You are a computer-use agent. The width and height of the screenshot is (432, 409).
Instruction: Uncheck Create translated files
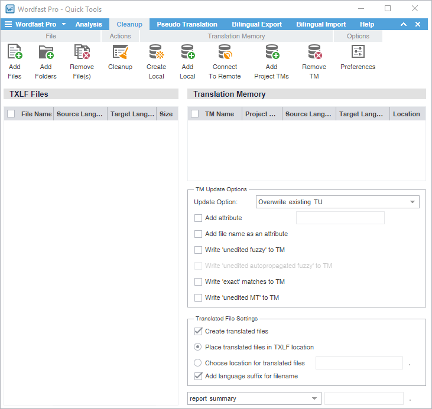coord(198,331)
